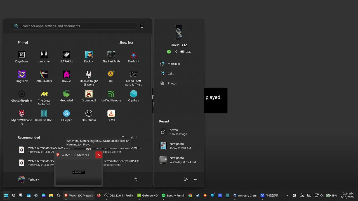358x201 pixels.
Task: Open Unified Remote app
Action: (x=111, y=96)
